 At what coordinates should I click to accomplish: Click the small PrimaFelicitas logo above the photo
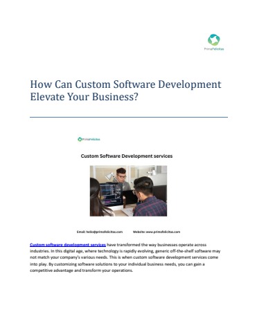[89, 139]
